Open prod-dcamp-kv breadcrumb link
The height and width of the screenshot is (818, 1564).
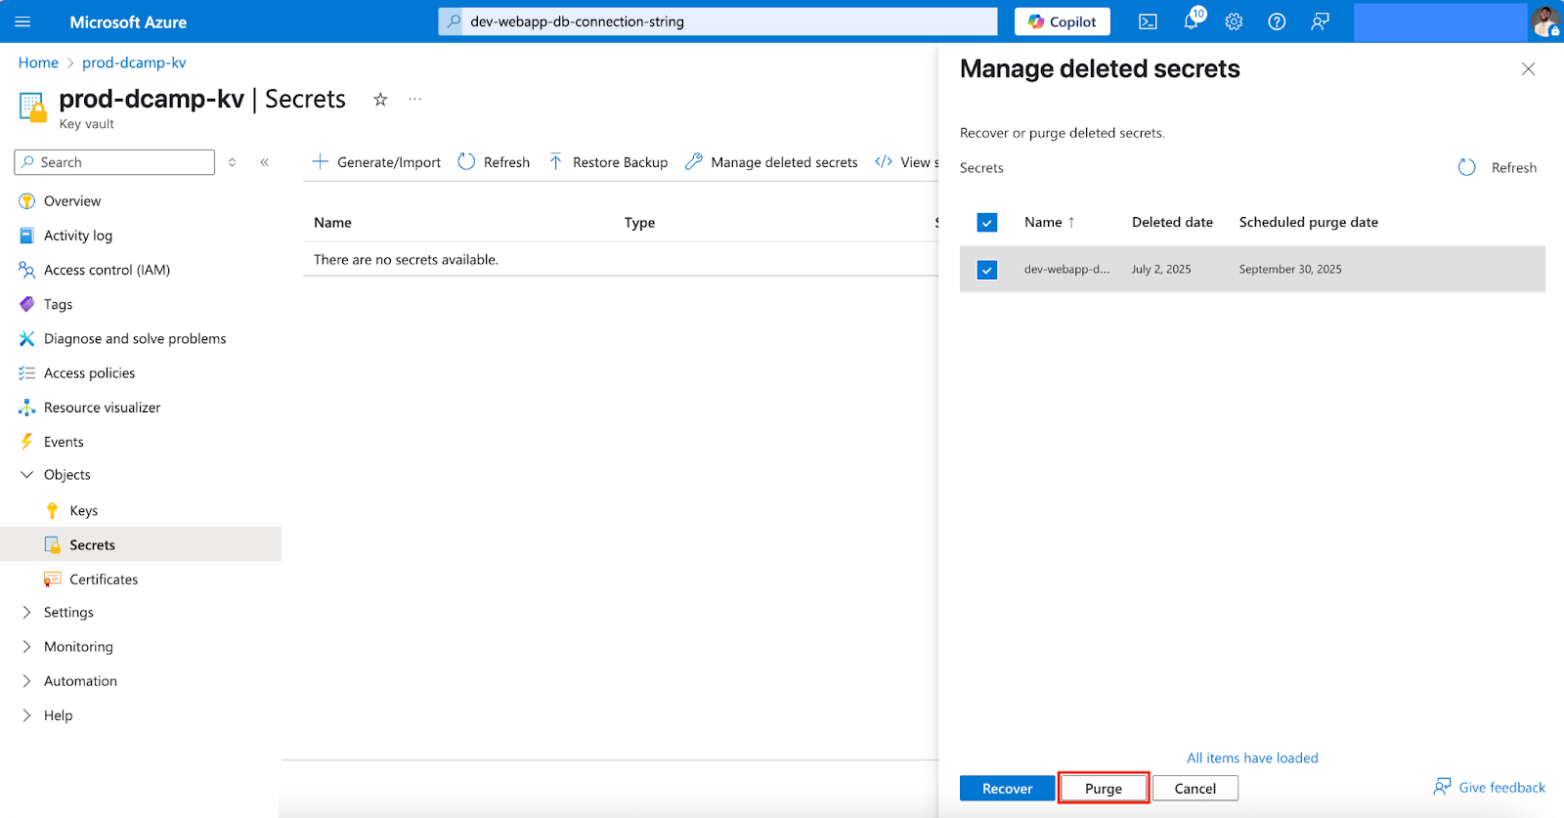click(134, 63)
